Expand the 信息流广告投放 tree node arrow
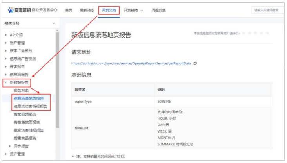 (x=5, y=59)
